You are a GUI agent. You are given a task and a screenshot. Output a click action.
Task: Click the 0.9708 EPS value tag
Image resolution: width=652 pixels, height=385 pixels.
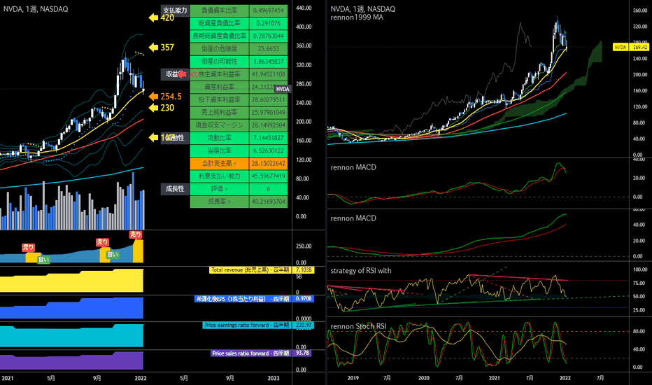tap(303, 298)
